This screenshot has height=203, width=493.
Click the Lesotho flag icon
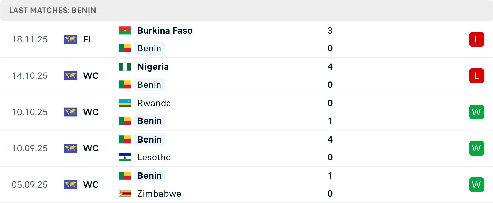(x=125, y=157)
